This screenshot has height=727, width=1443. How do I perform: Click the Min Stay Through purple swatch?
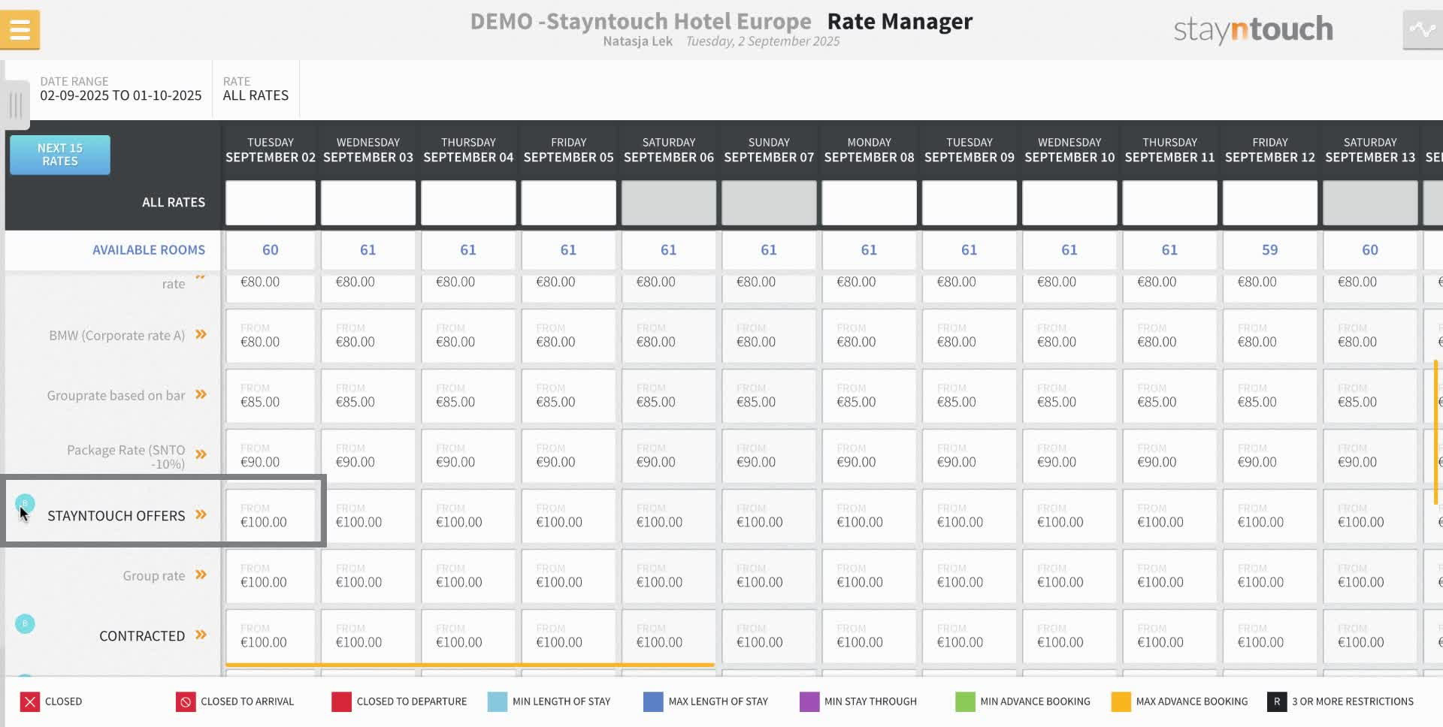(809, 701)
